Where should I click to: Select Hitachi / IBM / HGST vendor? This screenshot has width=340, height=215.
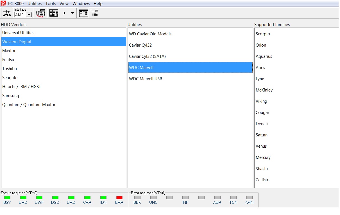point(64,87)
